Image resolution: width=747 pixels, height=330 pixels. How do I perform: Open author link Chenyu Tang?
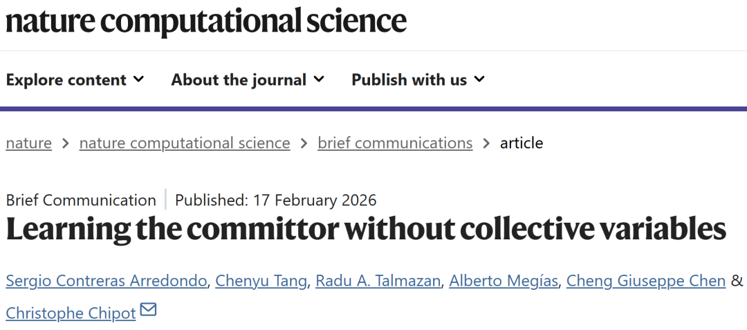click(x=261, y=281)
